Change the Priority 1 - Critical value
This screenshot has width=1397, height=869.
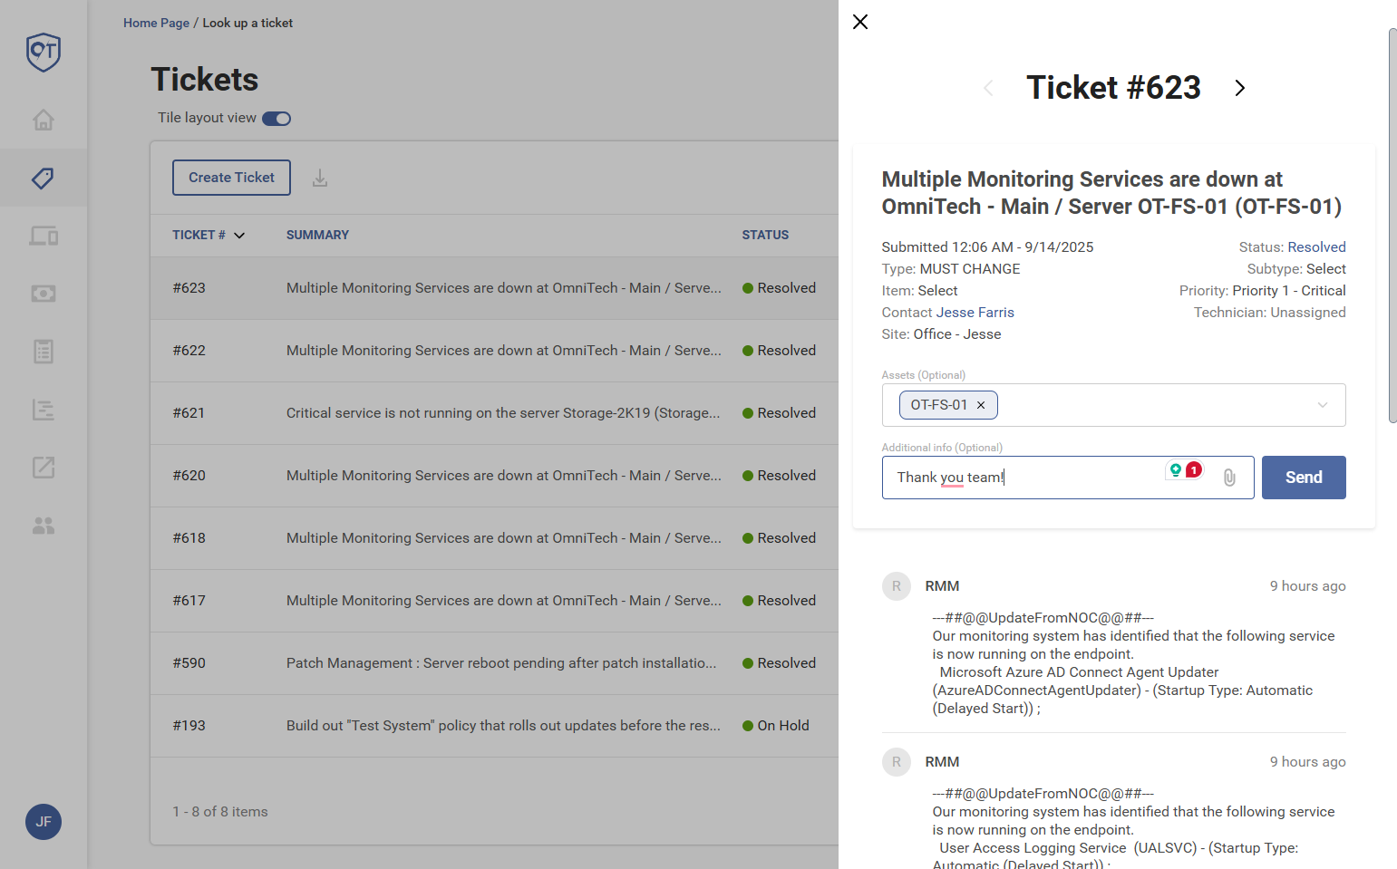tap(1289, 291)
